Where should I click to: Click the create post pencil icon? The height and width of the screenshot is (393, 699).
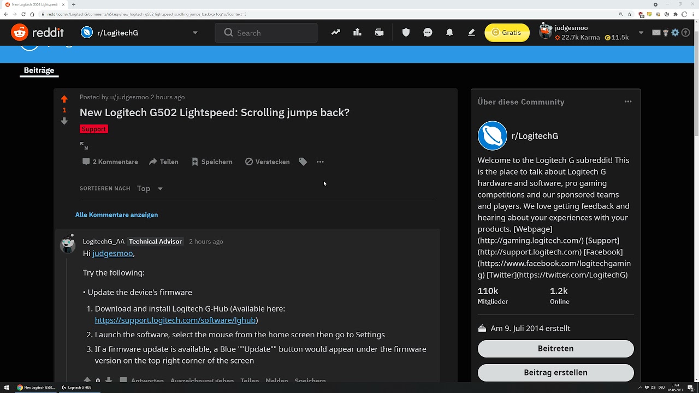click(471, 33)
